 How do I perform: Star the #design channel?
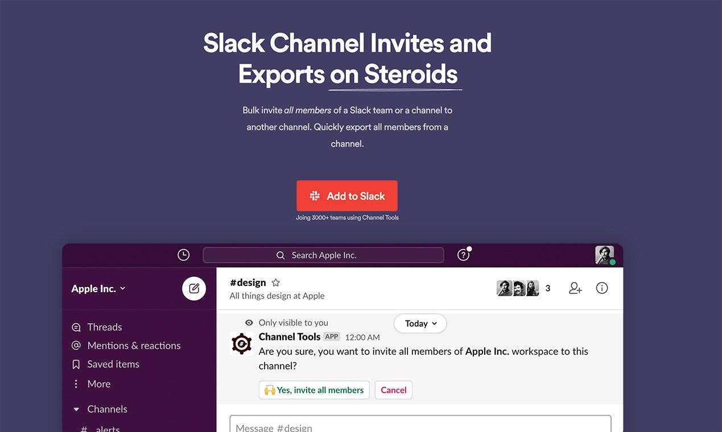(276, 283)
